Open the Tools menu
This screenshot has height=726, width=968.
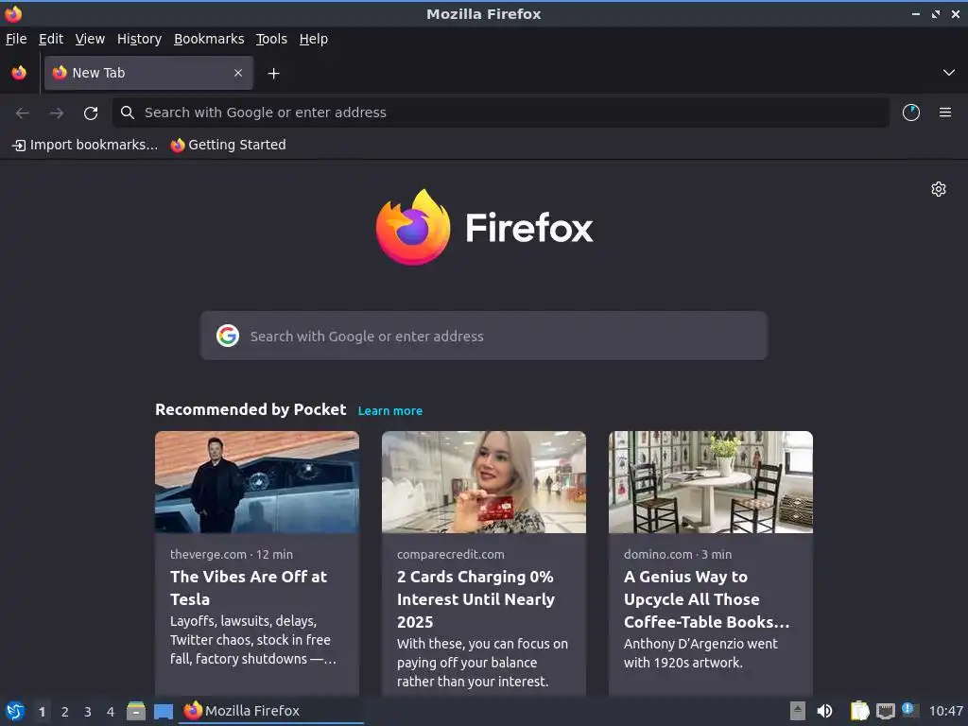click(271, 39)
